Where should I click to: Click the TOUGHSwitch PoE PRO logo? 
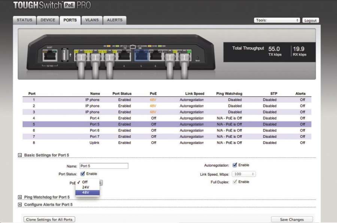coord(52,5)
